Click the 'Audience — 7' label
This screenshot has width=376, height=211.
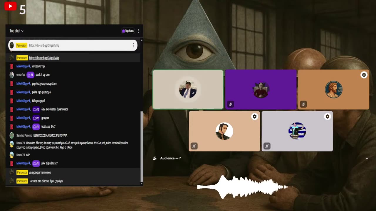[170, 158]
